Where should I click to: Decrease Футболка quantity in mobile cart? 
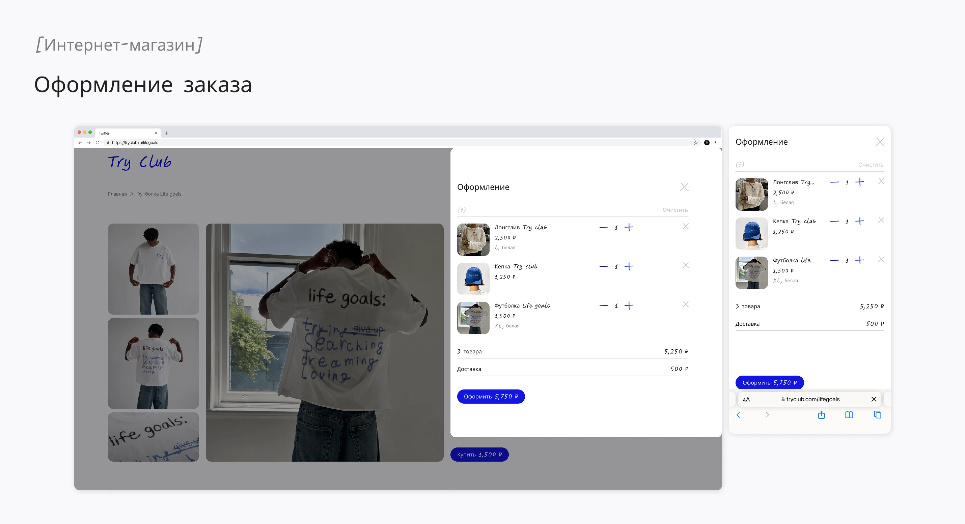click(834, 260)
